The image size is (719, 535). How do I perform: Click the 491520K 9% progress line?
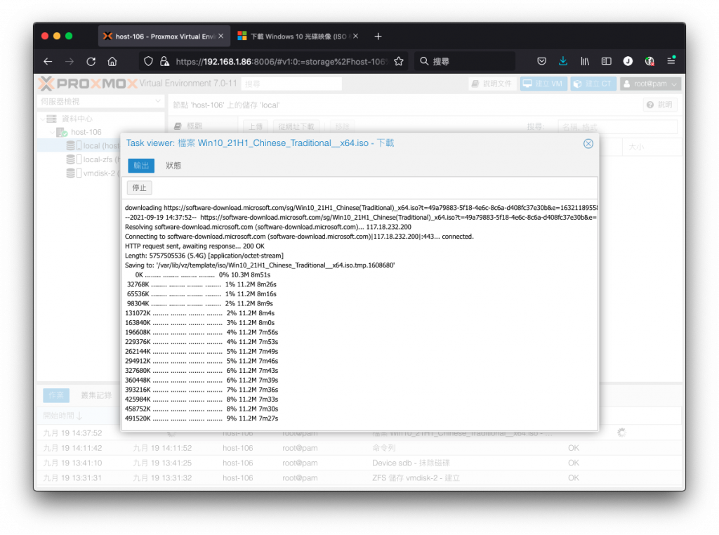[202, 418]
